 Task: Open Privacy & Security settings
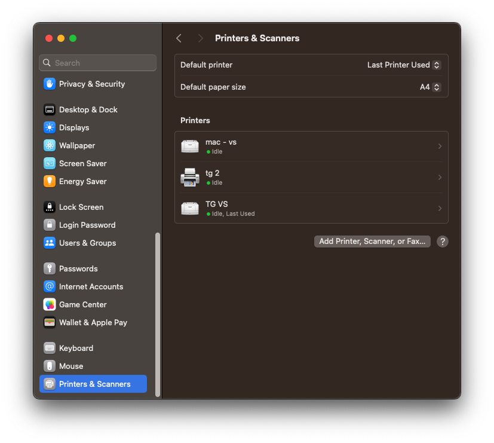tap(93, 84)
